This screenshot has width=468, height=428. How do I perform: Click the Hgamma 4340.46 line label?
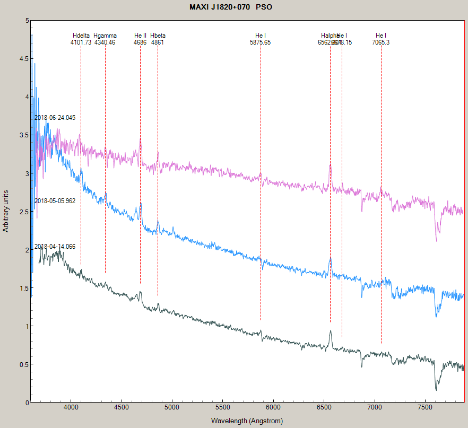(105, 39)
